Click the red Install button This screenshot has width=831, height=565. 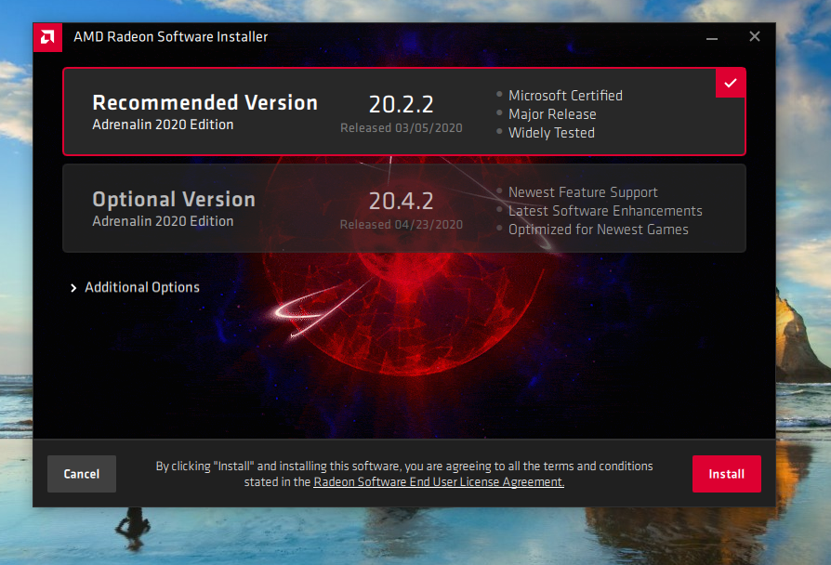726,474
